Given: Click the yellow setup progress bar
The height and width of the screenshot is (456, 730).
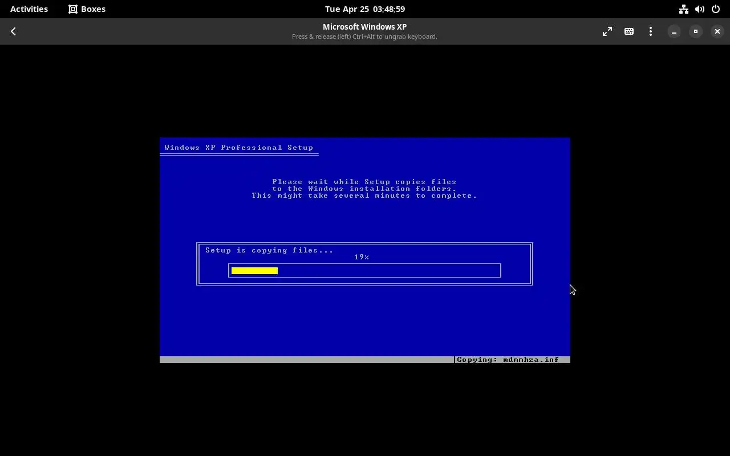Looking at the screenshot, I should tap(254, 271).
